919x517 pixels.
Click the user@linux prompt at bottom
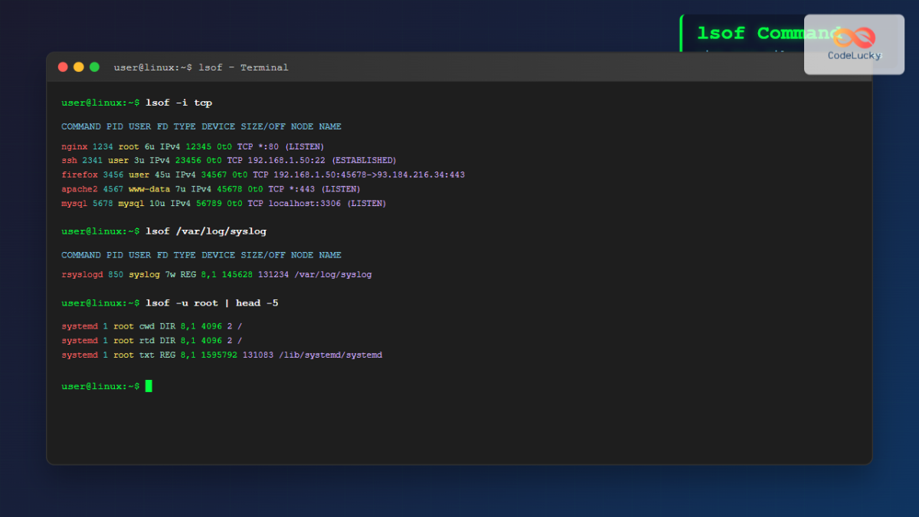pos(100,386)
